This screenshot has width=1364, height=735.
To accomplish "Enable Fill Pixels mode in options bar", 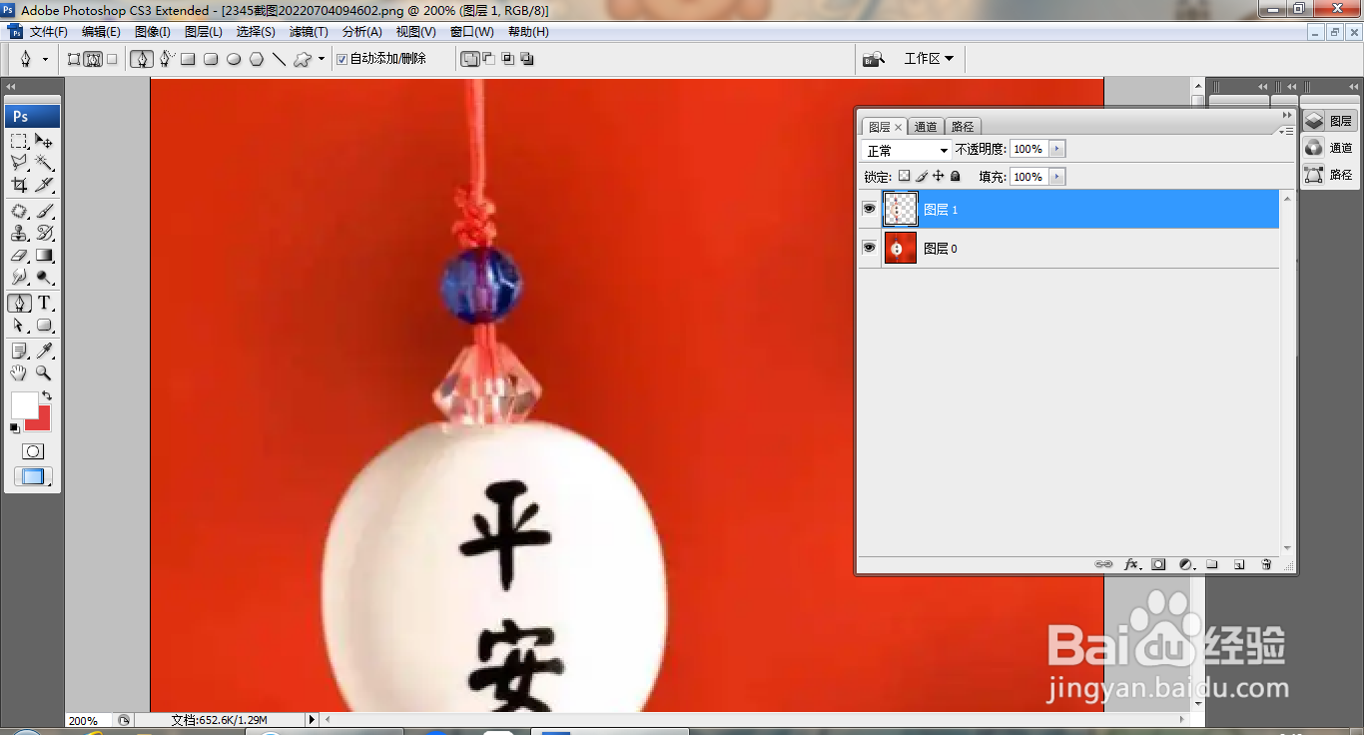I will [x=112, y=59].
